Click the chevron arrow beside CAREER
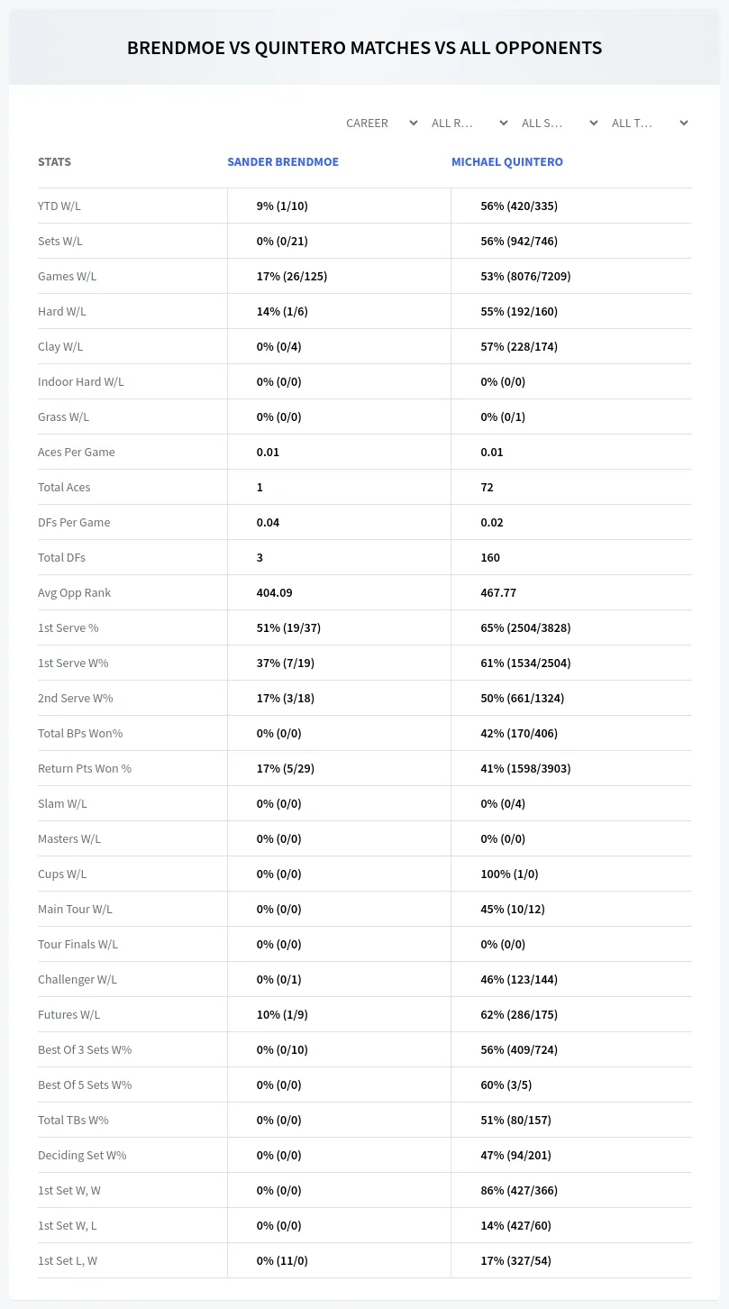 [413, 124]
